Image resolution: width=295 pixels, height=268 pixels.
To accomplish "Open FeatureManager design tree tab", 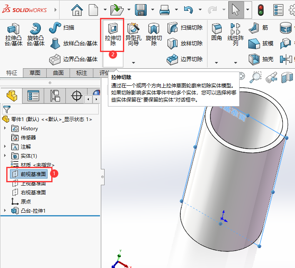I will click(x=12, y=96).
